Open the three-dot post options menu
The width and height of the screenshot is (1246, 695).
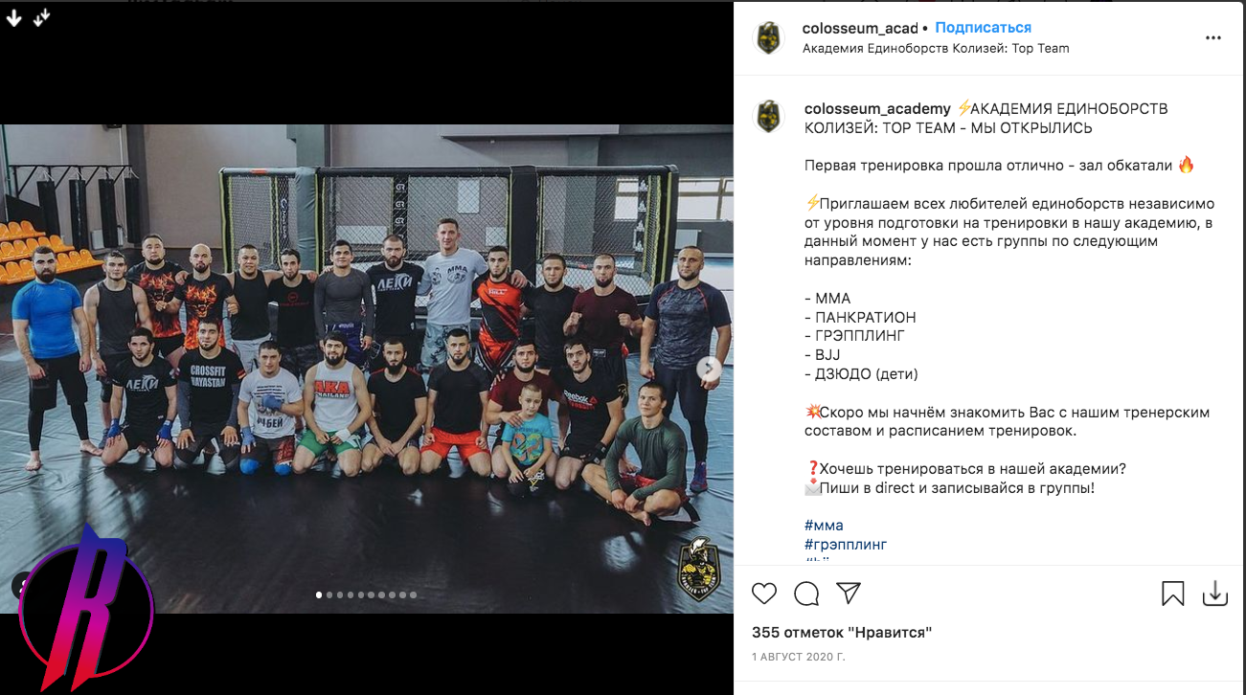(x=1213, y=38)
